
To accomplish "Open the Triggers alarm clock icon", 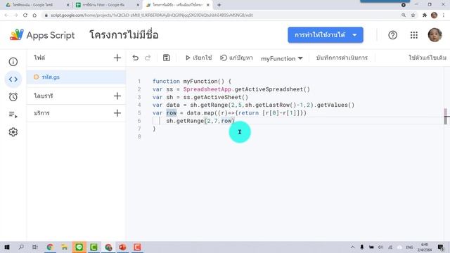I will click(x=13, y=97).
